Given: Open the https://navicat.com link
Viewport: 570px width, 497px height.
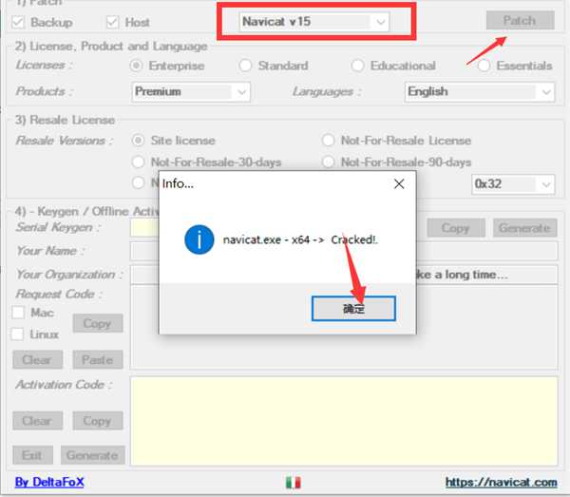Looking at the screenshot, I should (502, 482).
